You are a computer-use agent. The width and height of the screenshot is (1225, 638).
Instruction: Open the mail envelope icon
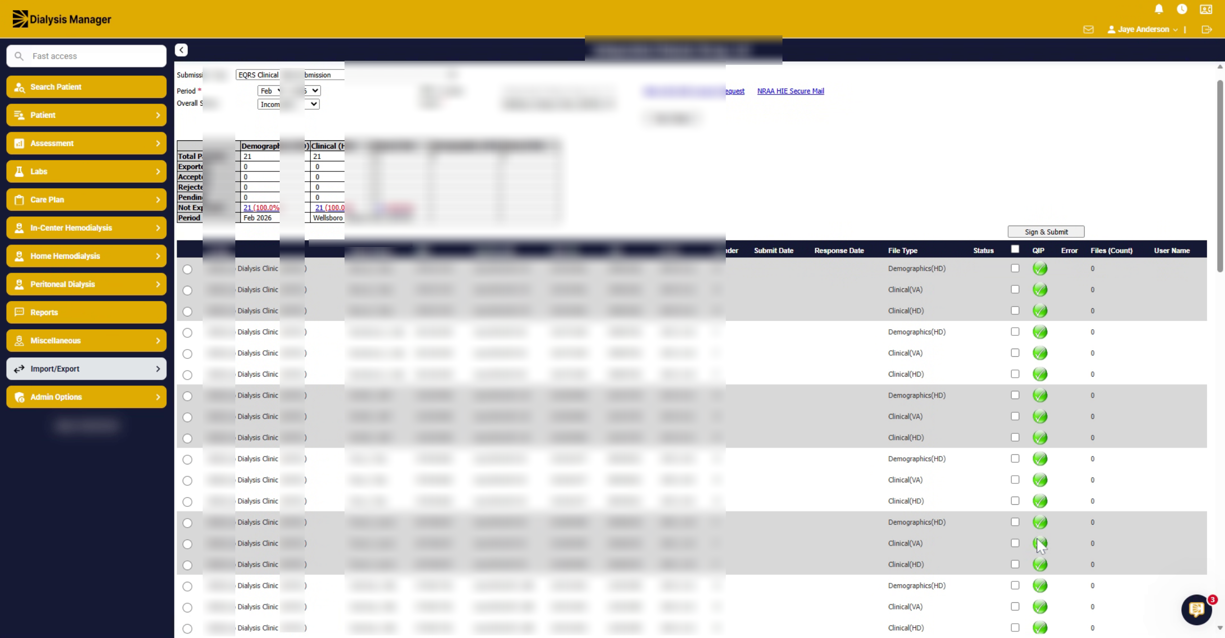[x=1088, y=30]
